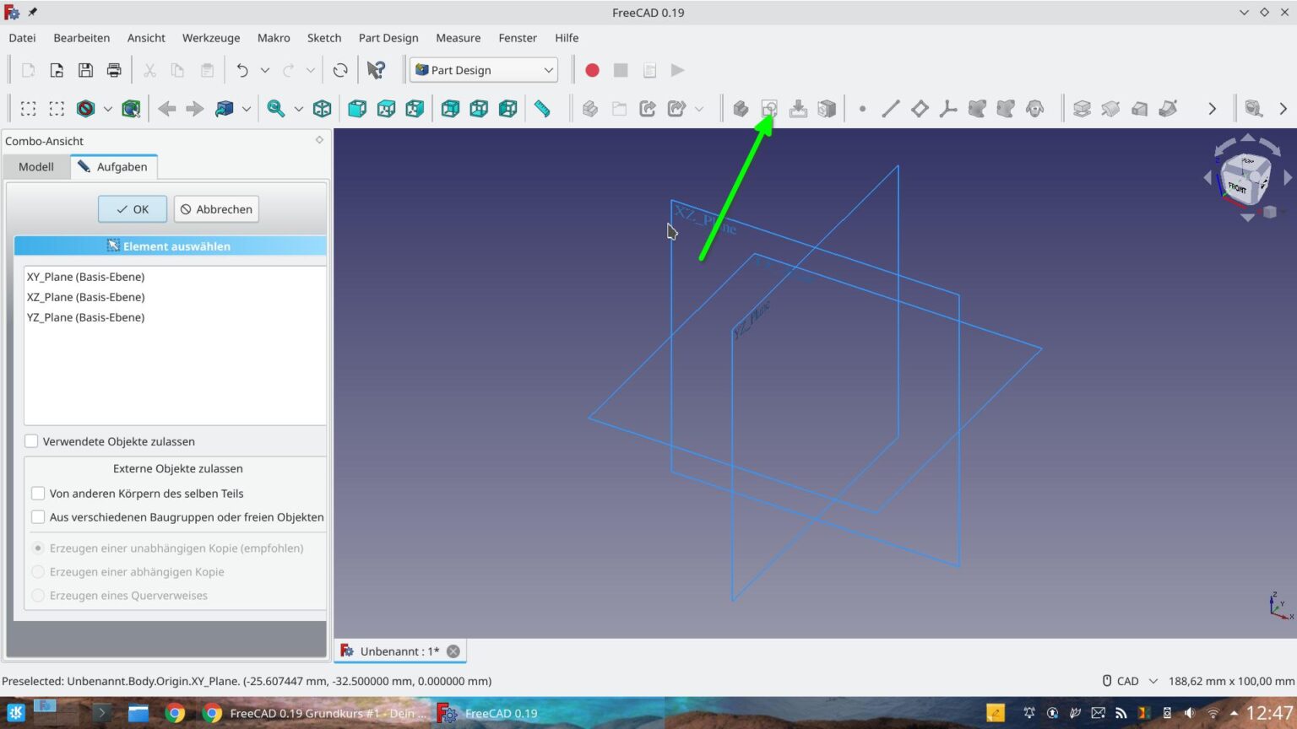Image resolution: width=1297 pixels, height=729 pixels.
Task: Switch to isometric view icon
Action: tap(322, 108)
